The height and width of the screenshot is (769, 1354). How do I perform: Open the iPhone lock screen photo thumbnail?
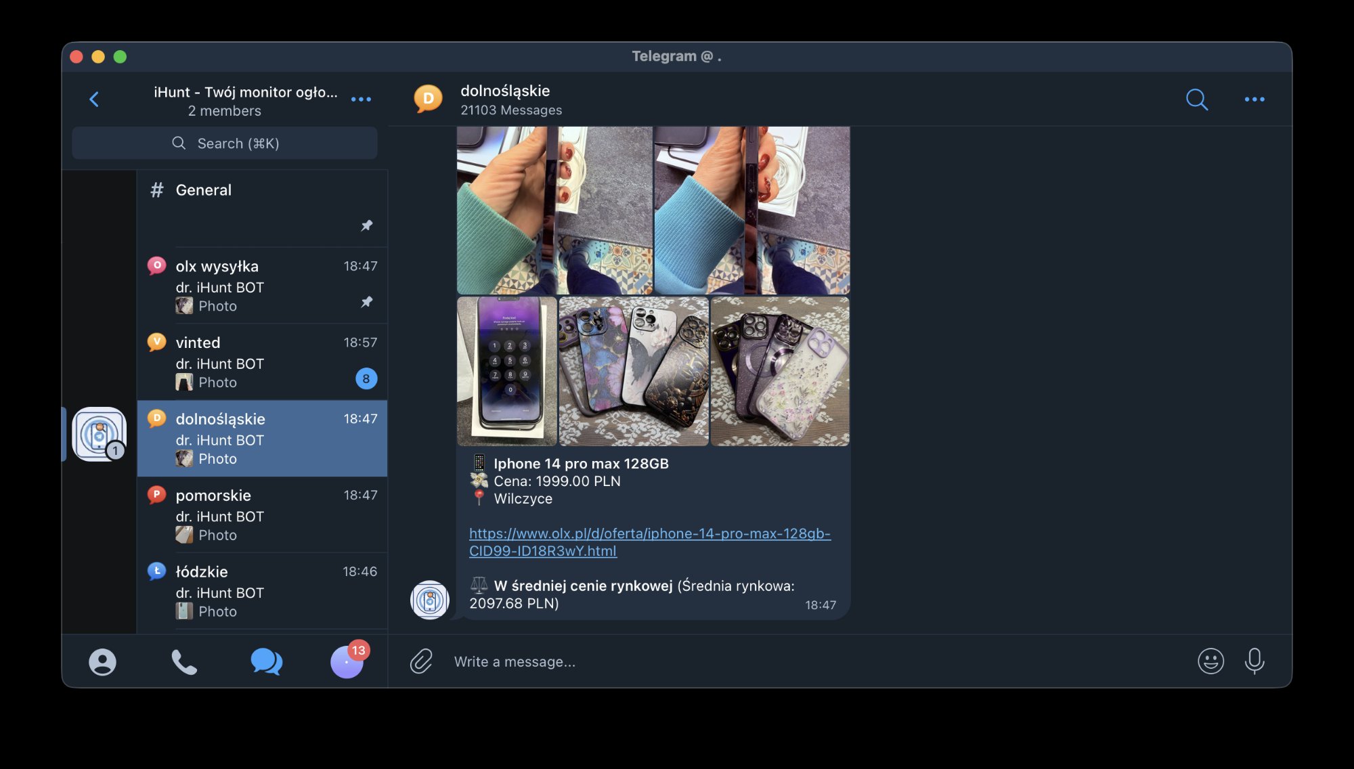pyautogui.click(x=506, y=371)
